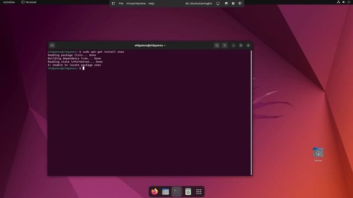This screenshot has width=353, height=198.
Task: Click the last icon in VM toolbar
Action: click(x=240, y=3)
